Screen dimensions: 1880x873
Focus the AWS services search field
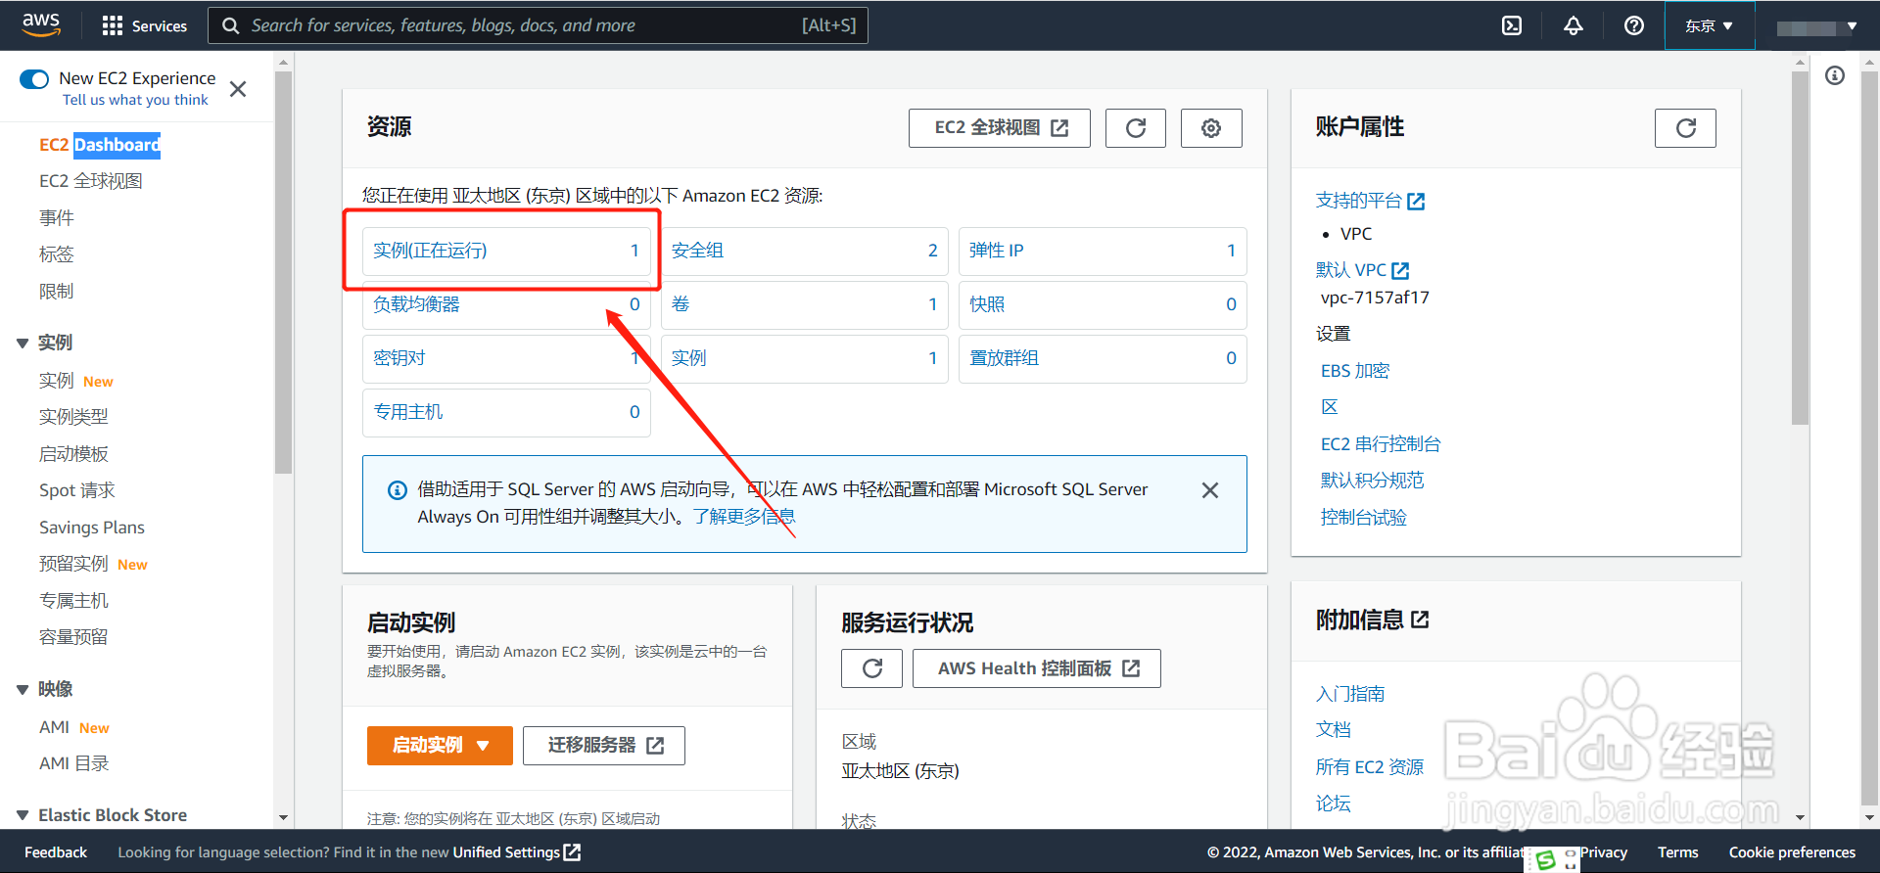tap(538, 25)
